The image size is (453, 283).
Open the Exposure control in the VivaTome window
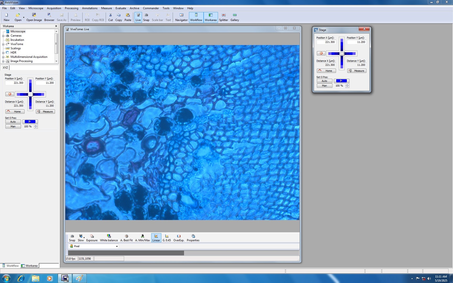point(92,238)
